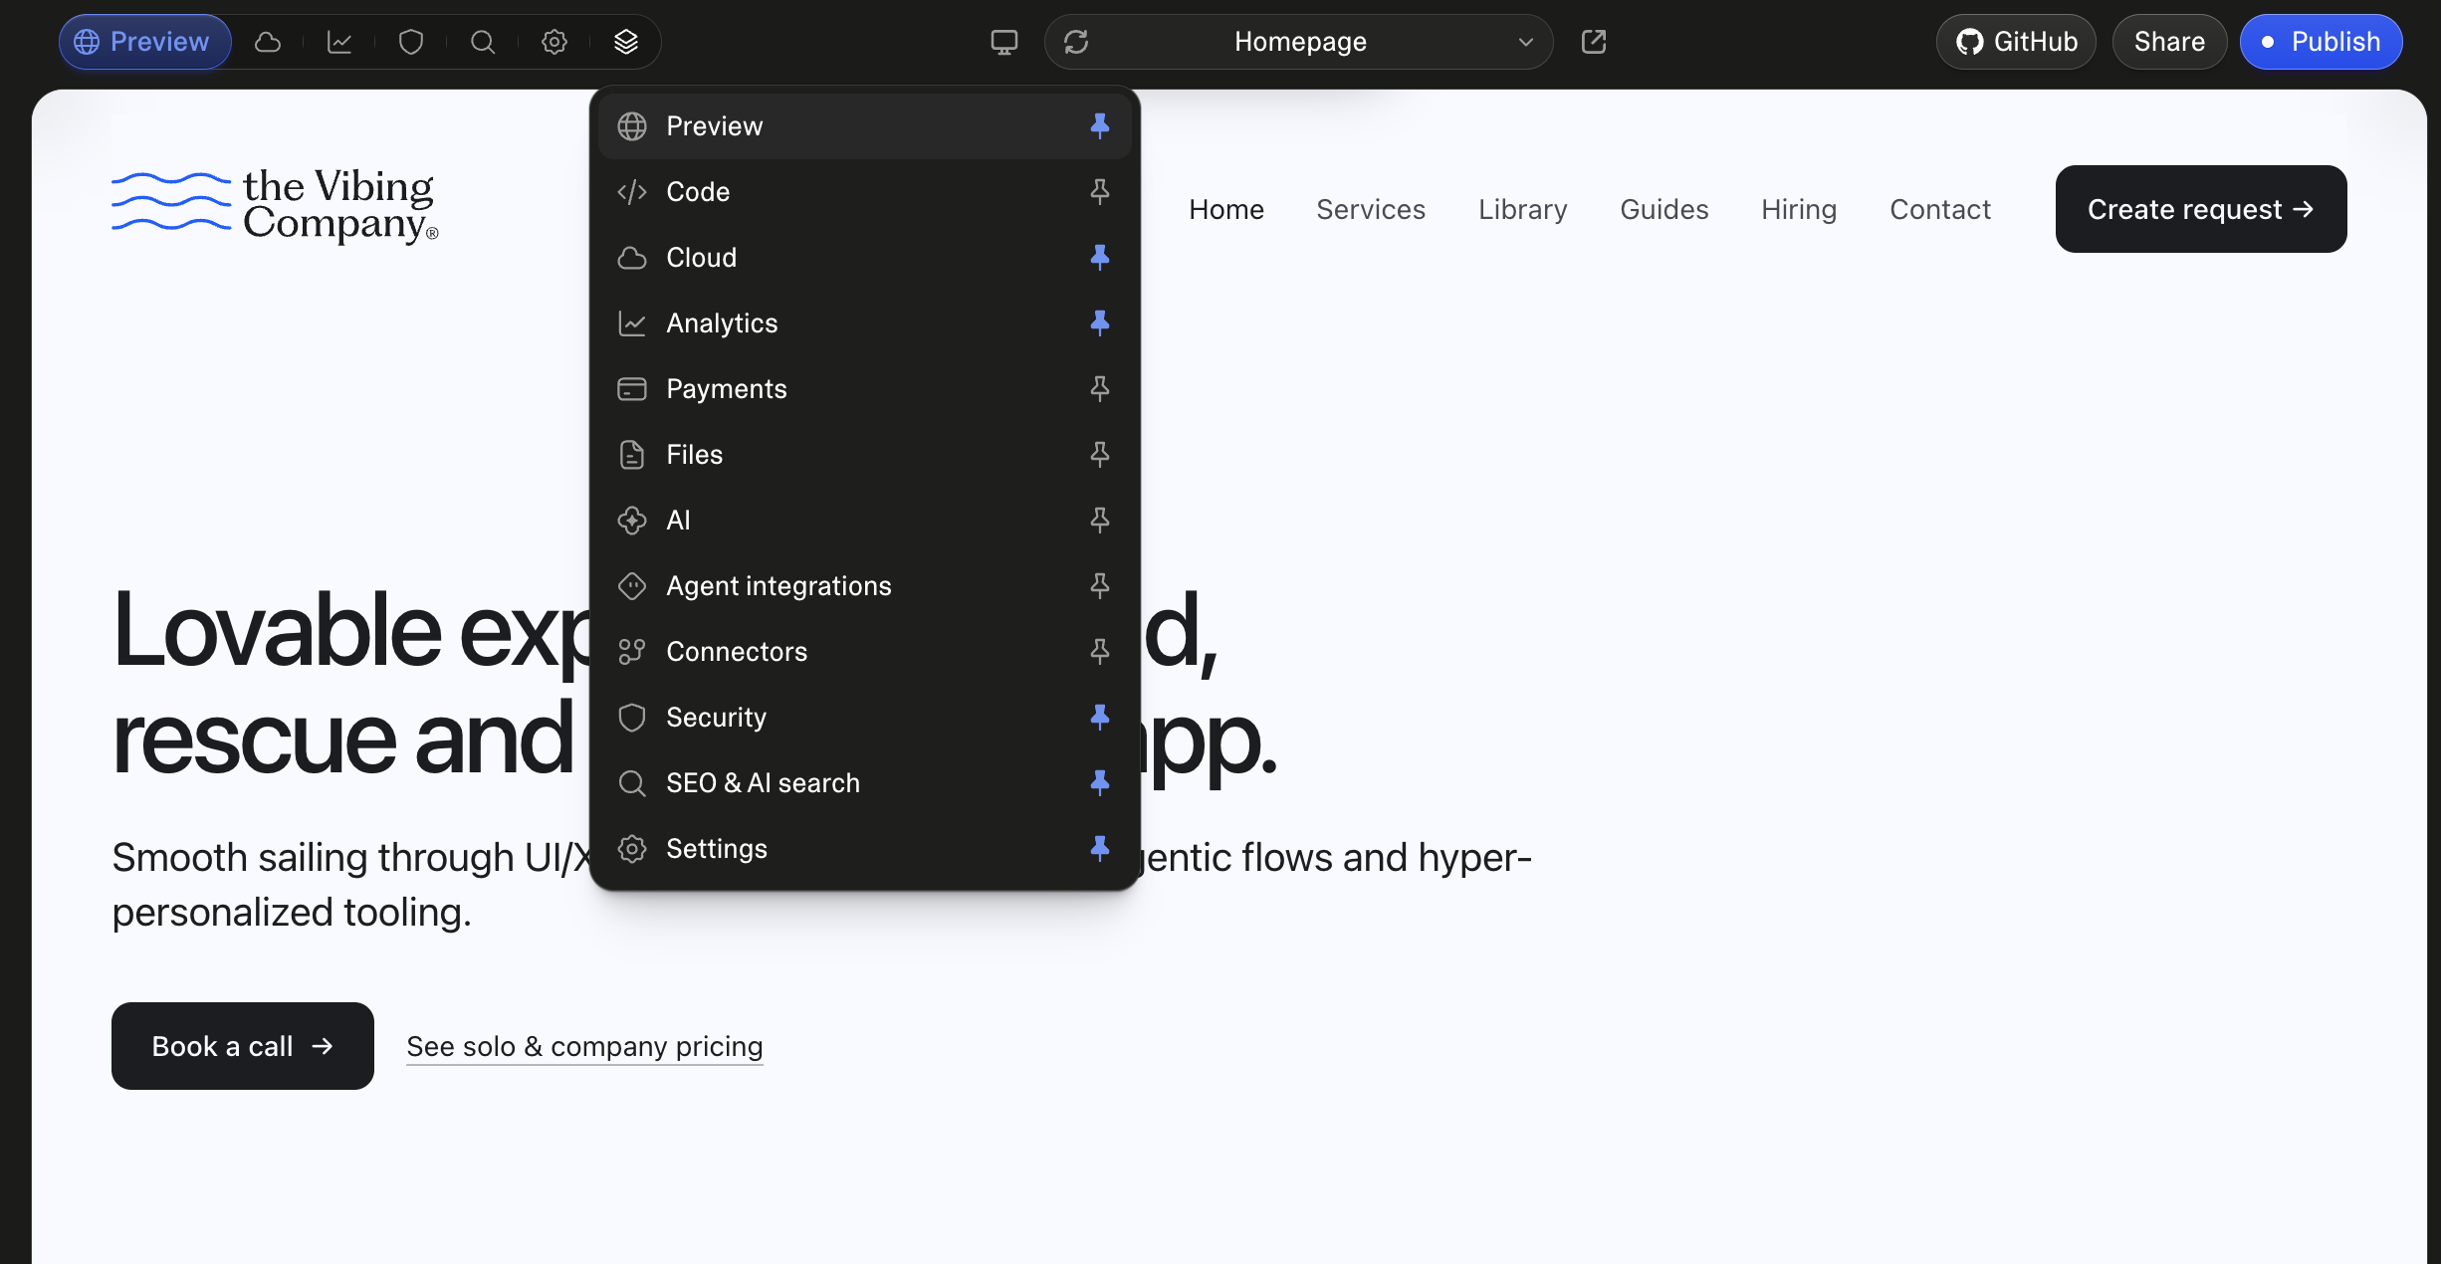Open the Share button
The height and width of the screenshot is (1264, 2441).
point(2169,42)
